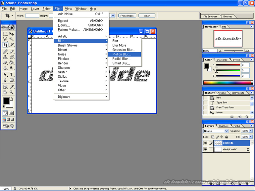The height and width of the screenshot is (191, 255).
Task: Select the Dodge tool
Action: (x=11, y=68)
